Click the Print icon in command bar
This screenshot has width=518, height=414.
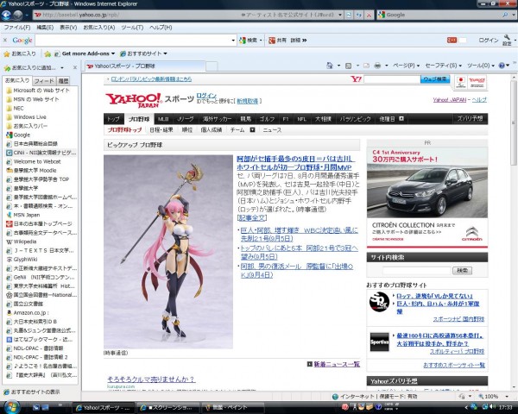click(x=377, y=66)
